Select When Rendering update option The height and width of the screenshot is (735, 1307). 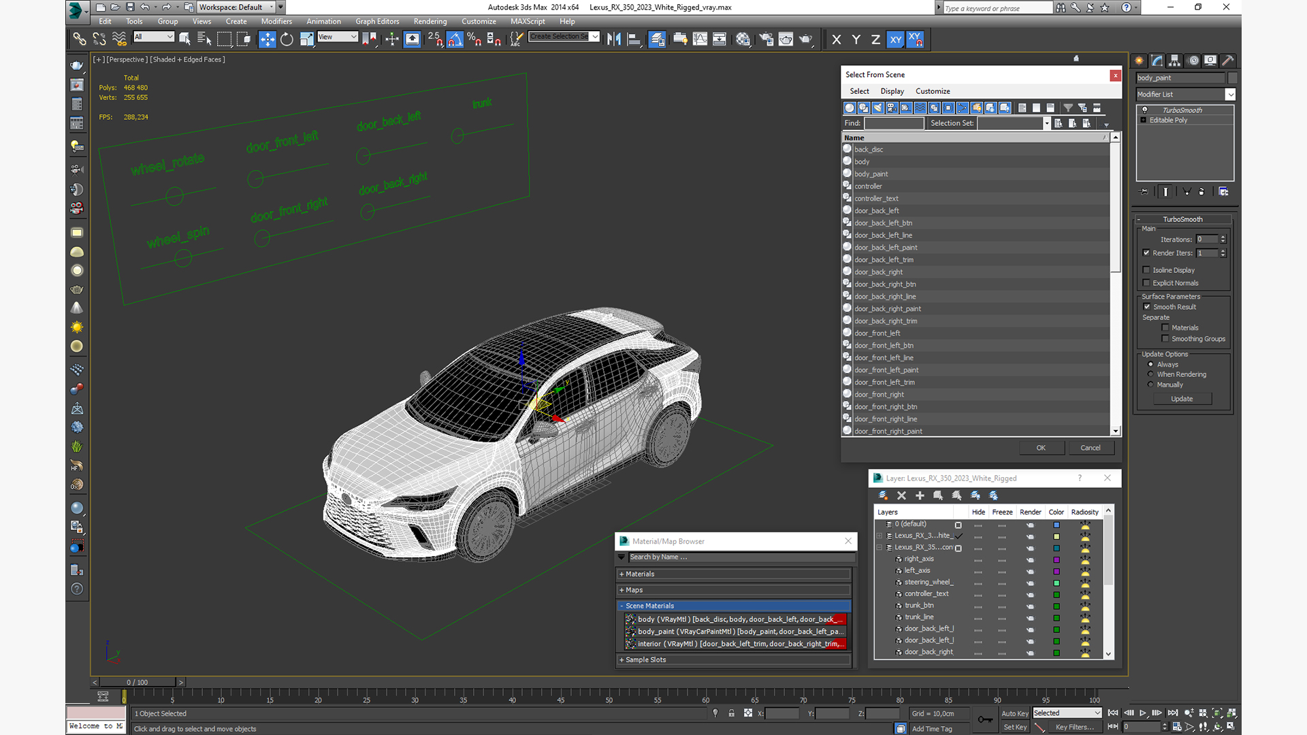[x=1151, y=374]
